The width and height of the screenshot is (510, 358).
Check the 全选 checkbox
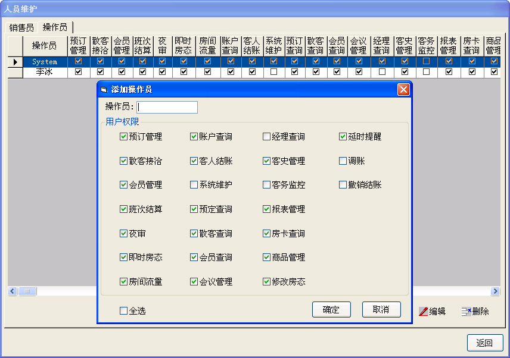(123, 310)
